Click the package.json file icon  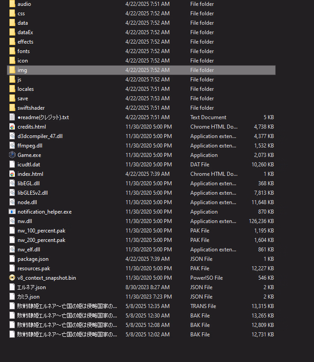tap(12, 259)
